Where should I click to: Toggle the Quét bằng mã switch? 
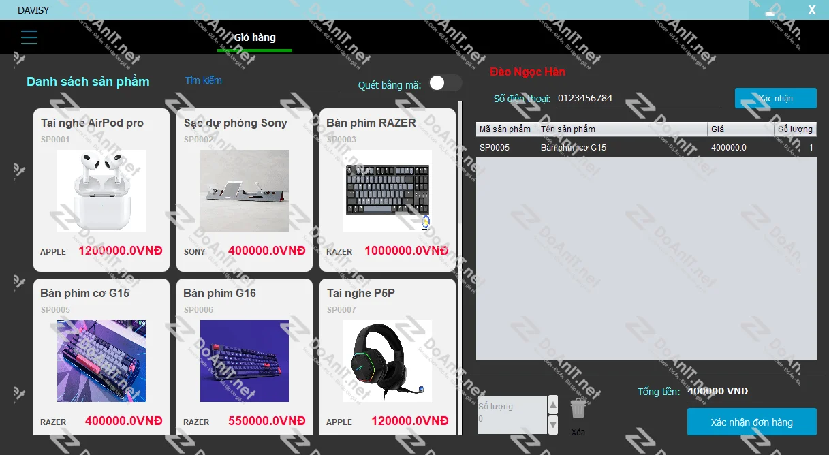point(445,83)
